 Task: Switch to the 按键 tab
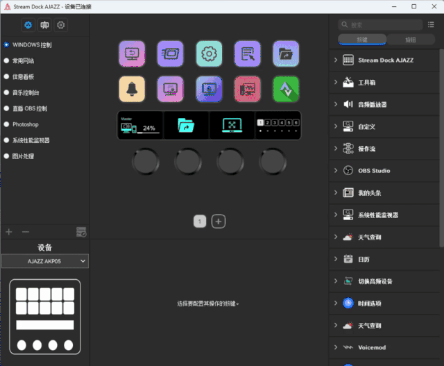click(x=362, y=40)
